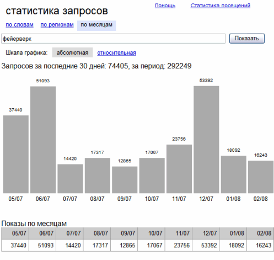
Task: Click the 02/08 axis label under chart
Action: click(261, 199)
